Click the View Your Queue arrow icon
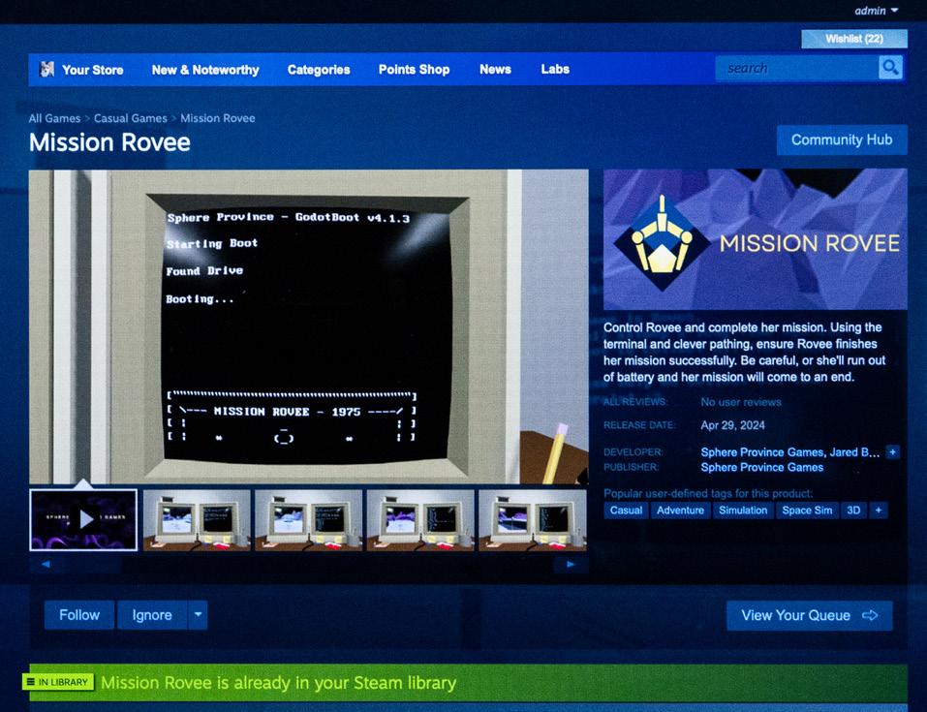 [x=870, y=615]
